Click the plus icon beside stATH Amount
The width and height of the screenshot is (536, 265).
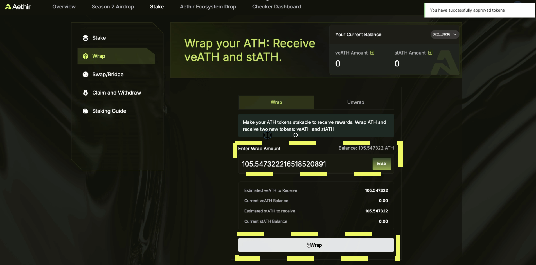430,53
